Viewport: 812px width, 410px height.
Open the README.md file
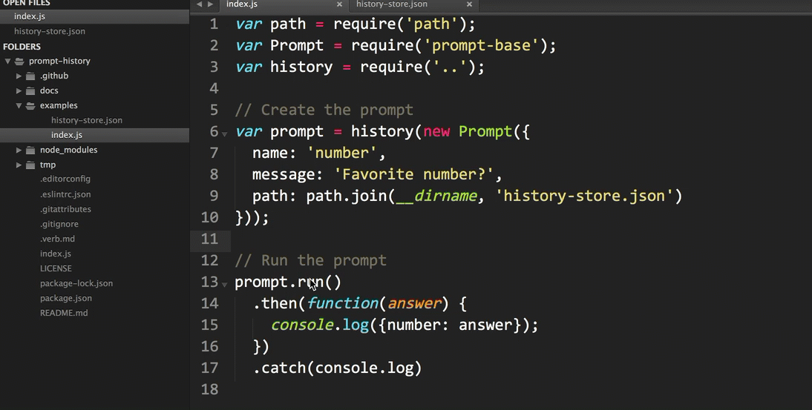pyautogui.click(x=64, y=314)
